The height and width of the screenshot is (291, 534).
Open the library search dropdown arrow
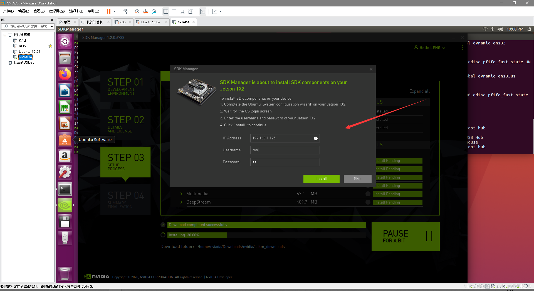point(52,27)
